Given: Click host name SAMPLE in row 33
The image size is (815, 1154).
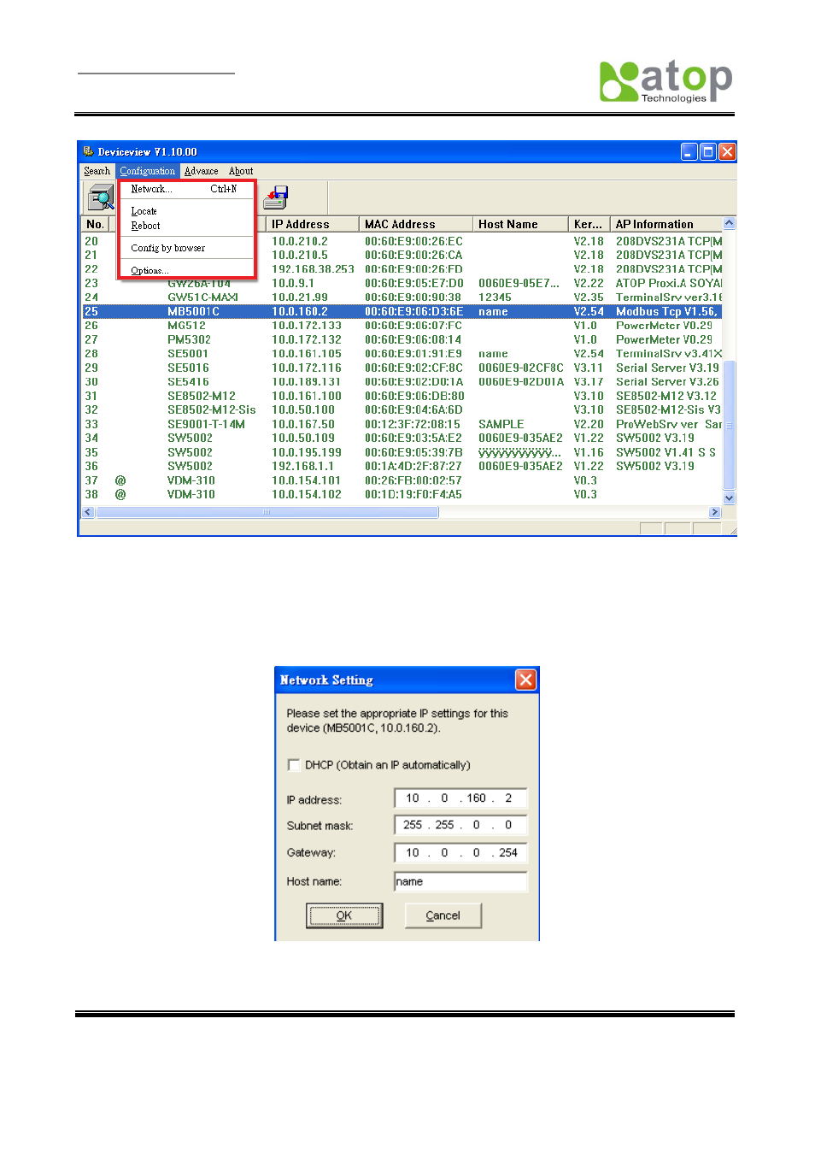Looking at the screenshot, I should pos(501,424).
